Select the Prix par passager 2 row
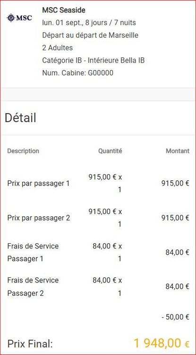 point(98,218)
